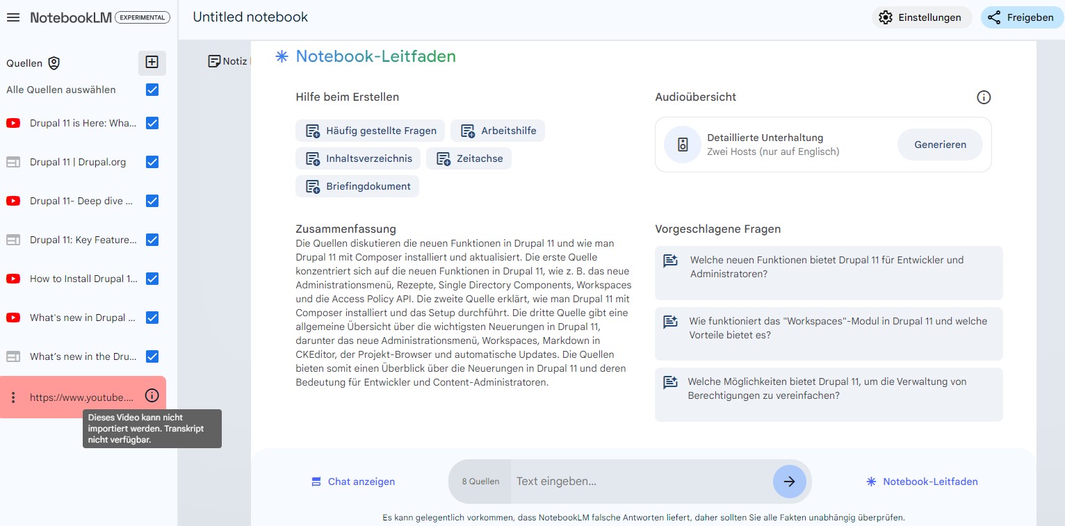Click the webpage icon beside 'Drupal 11 | Drupal.org'
The height and width of the screenshot is (526, 1065).
click(13, 162)
